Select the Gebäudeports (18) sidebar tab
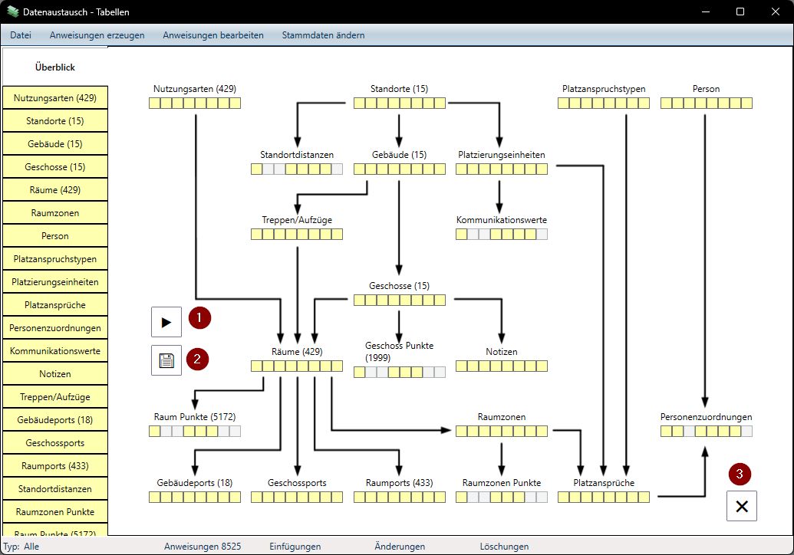794x555 pixels. (54, 420)
